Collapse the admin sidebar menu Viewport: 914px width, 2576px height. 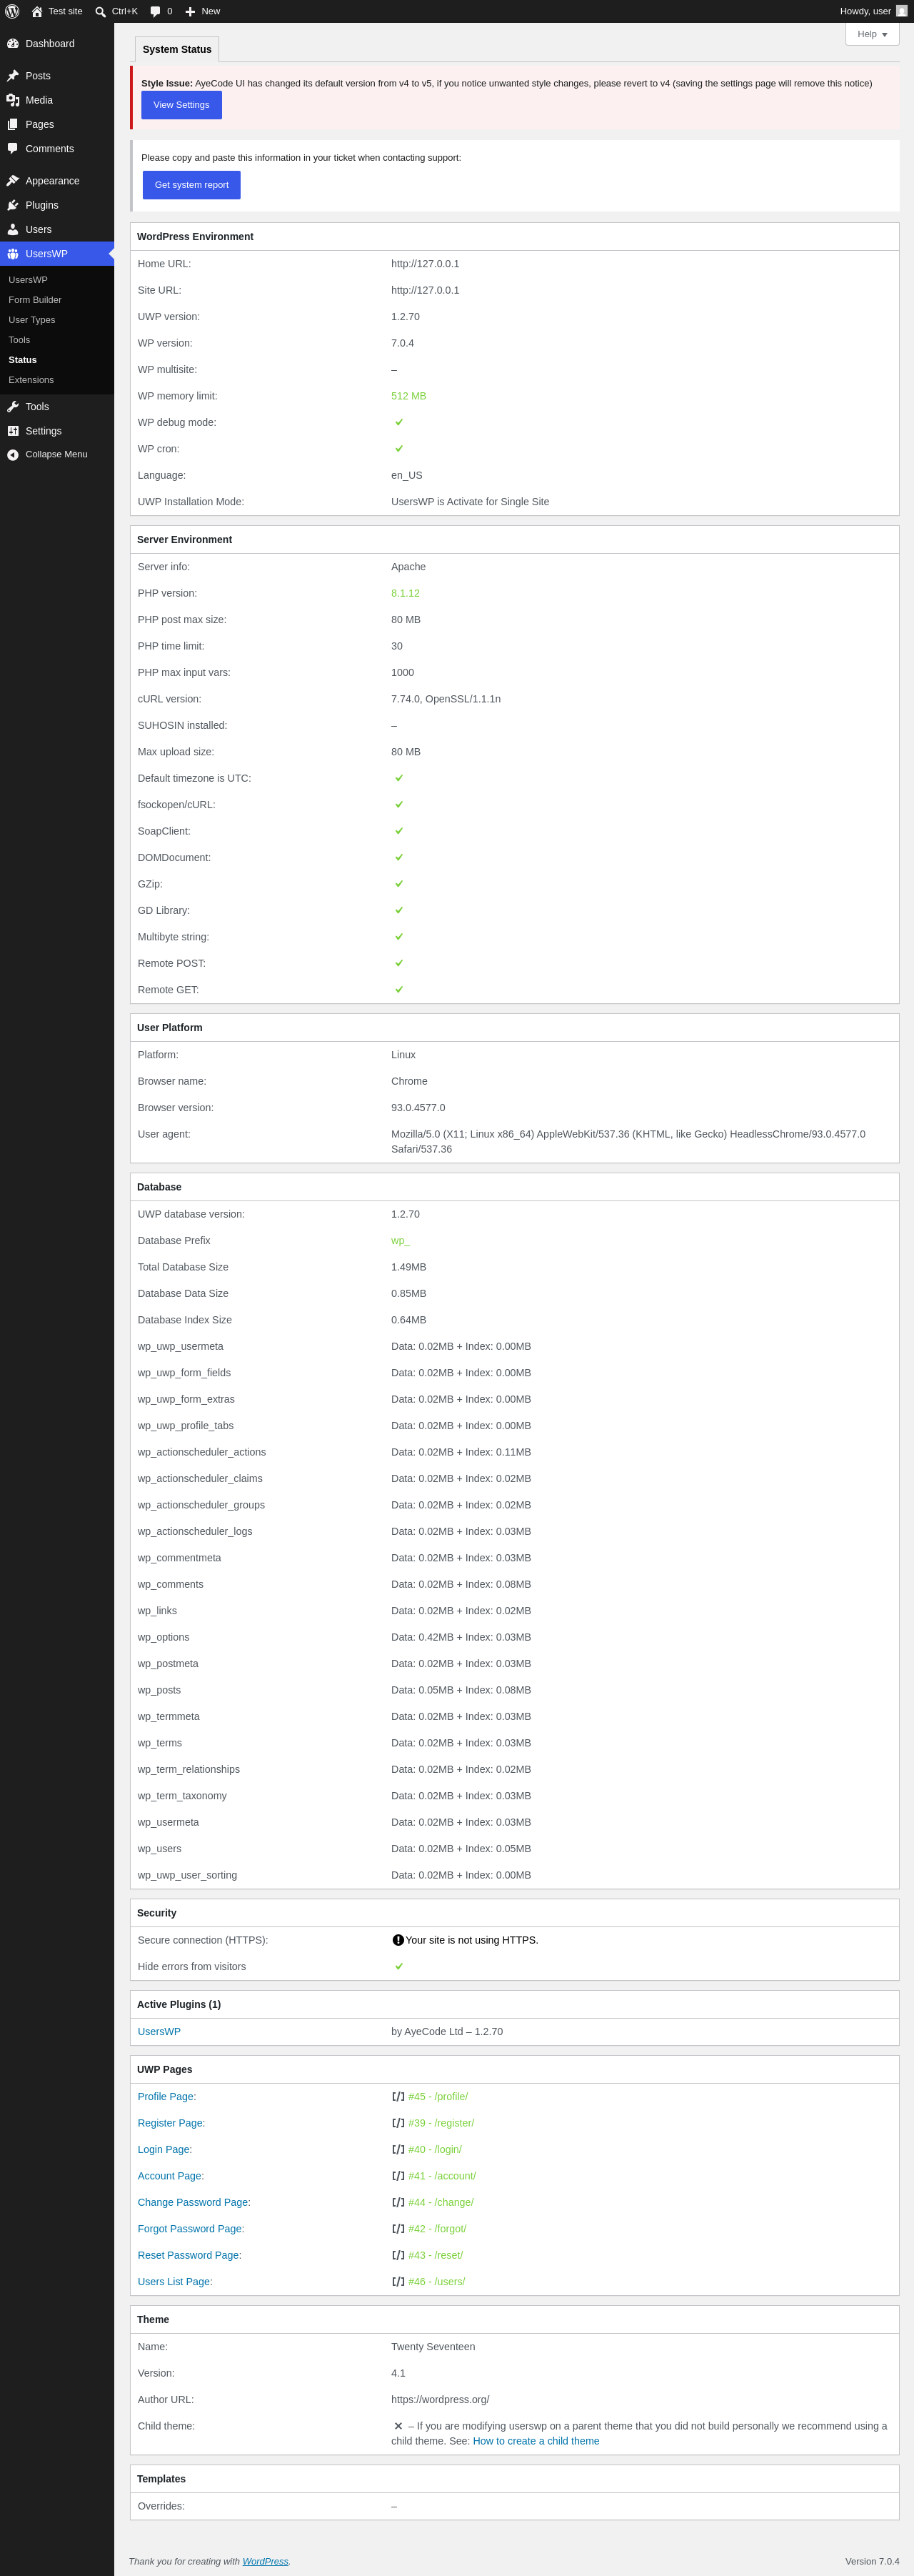coord(57,454)
